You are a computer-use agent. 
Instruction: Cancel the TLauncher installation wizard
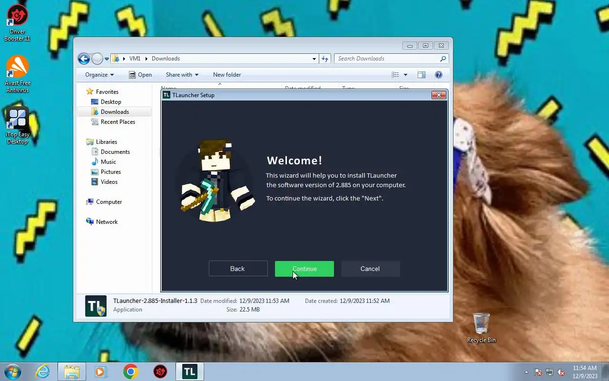[370, 269]
